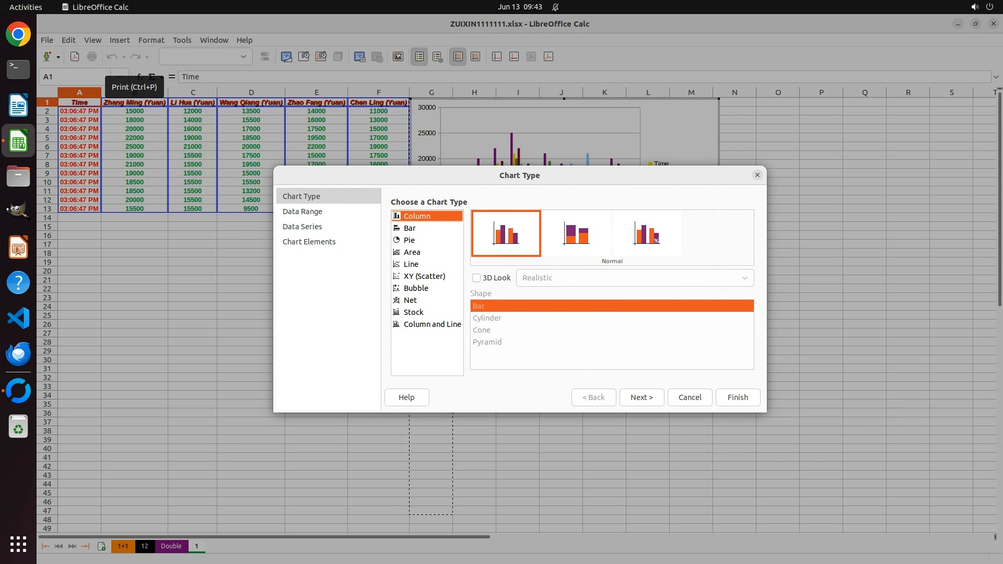Toggle Vertical Grids toolbar button
This screenshot has width=1003, height=564.
coord(475,56)
